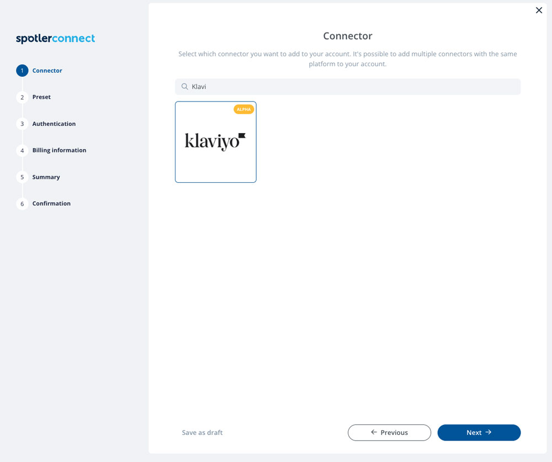This screenshot has height=462, width=552.
Task: Open step 6 Confirmation in sidebar
Action: [51, 204]
